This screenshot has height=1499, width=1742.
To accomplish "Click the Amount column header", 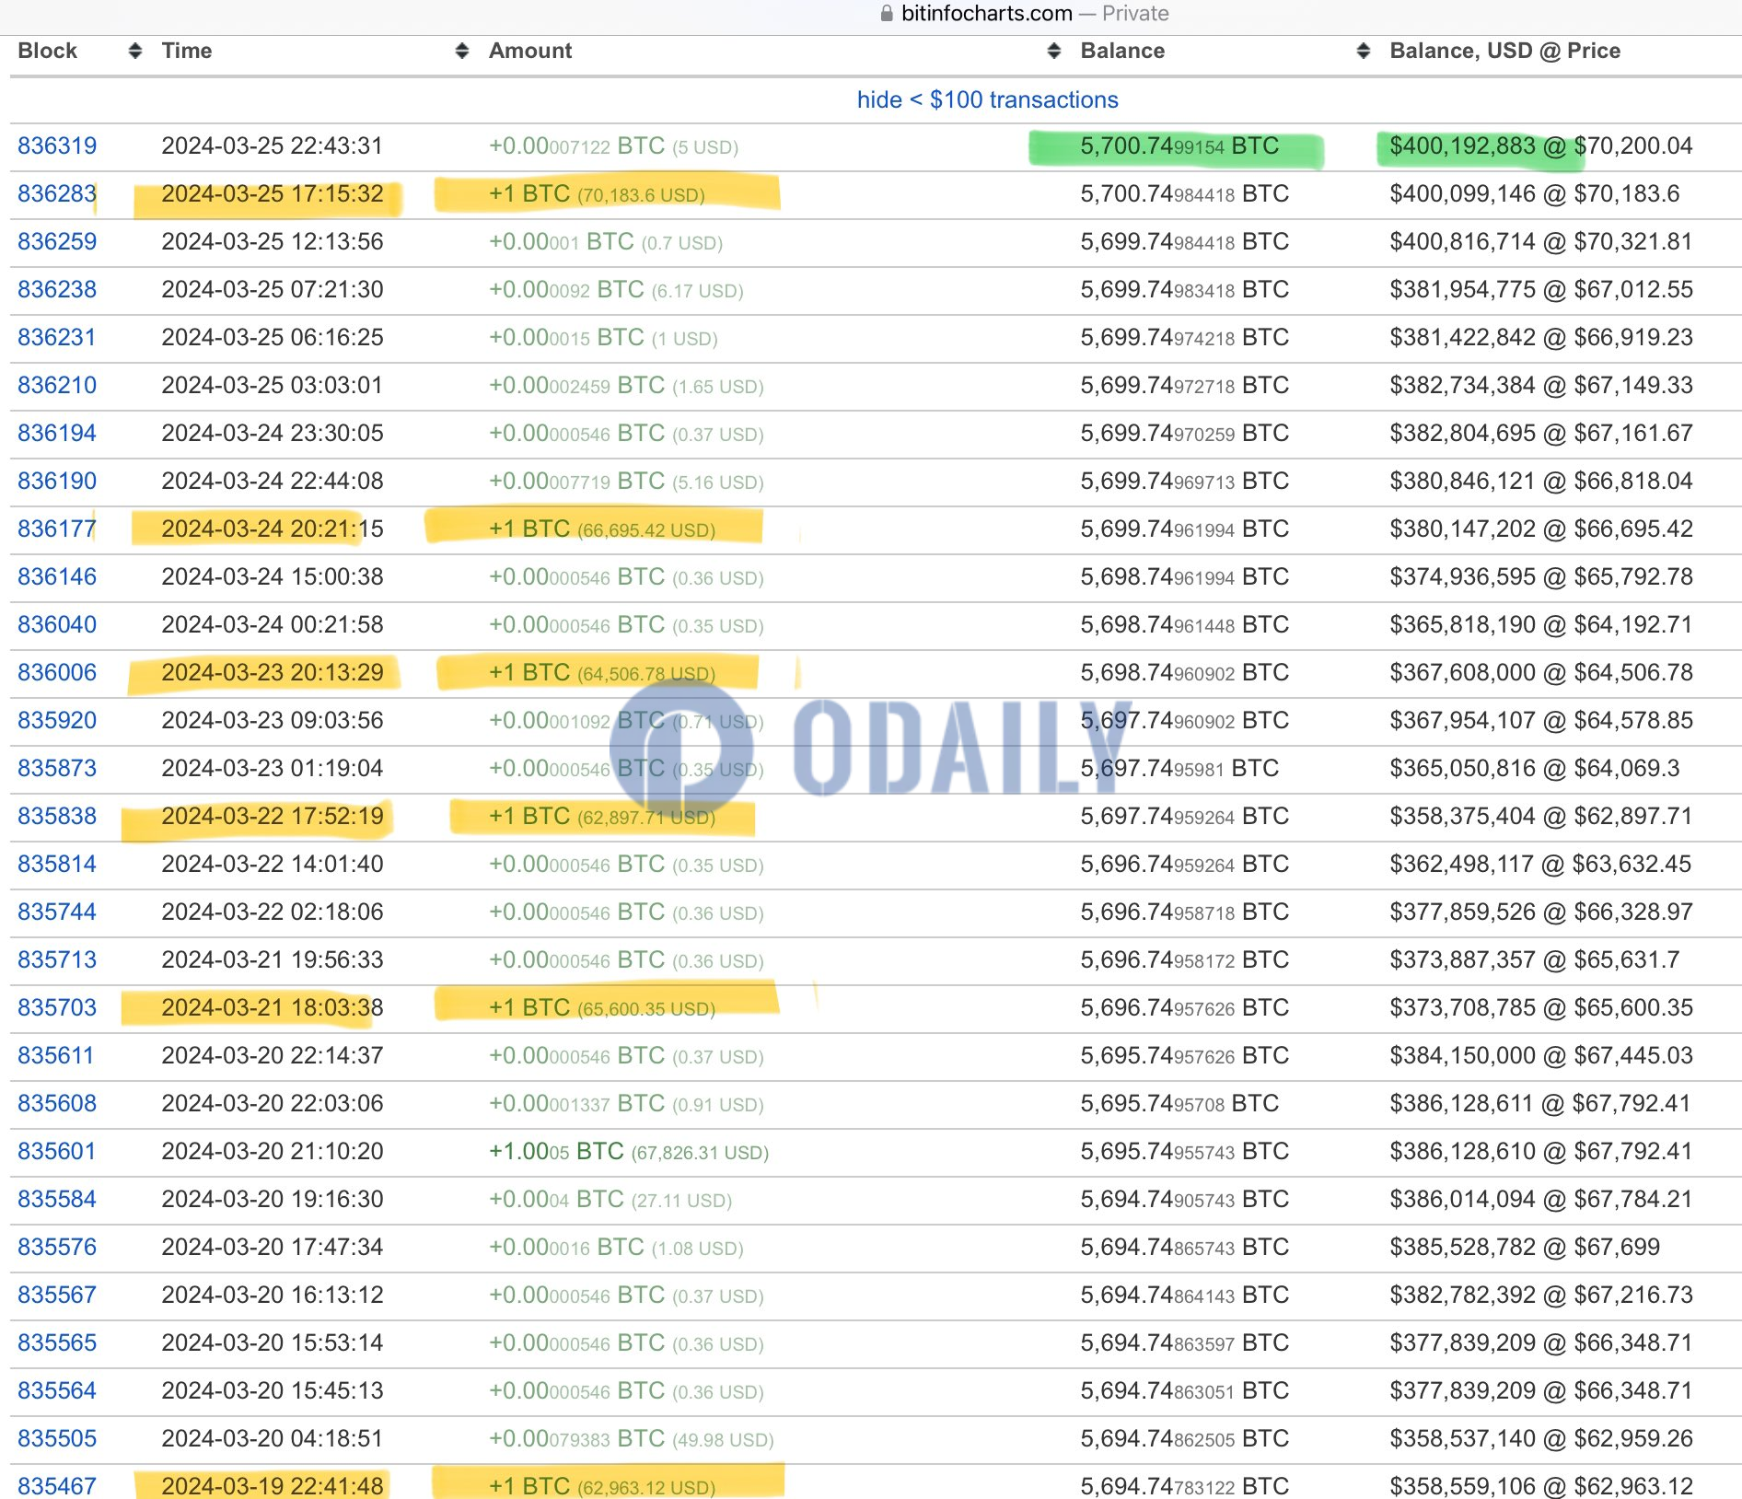I will (x=530, y=51).
